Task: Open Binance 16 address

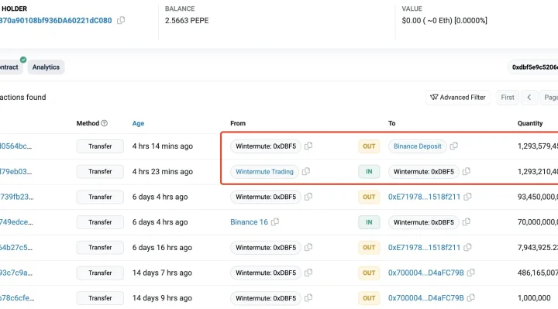Action: point(249,222)
